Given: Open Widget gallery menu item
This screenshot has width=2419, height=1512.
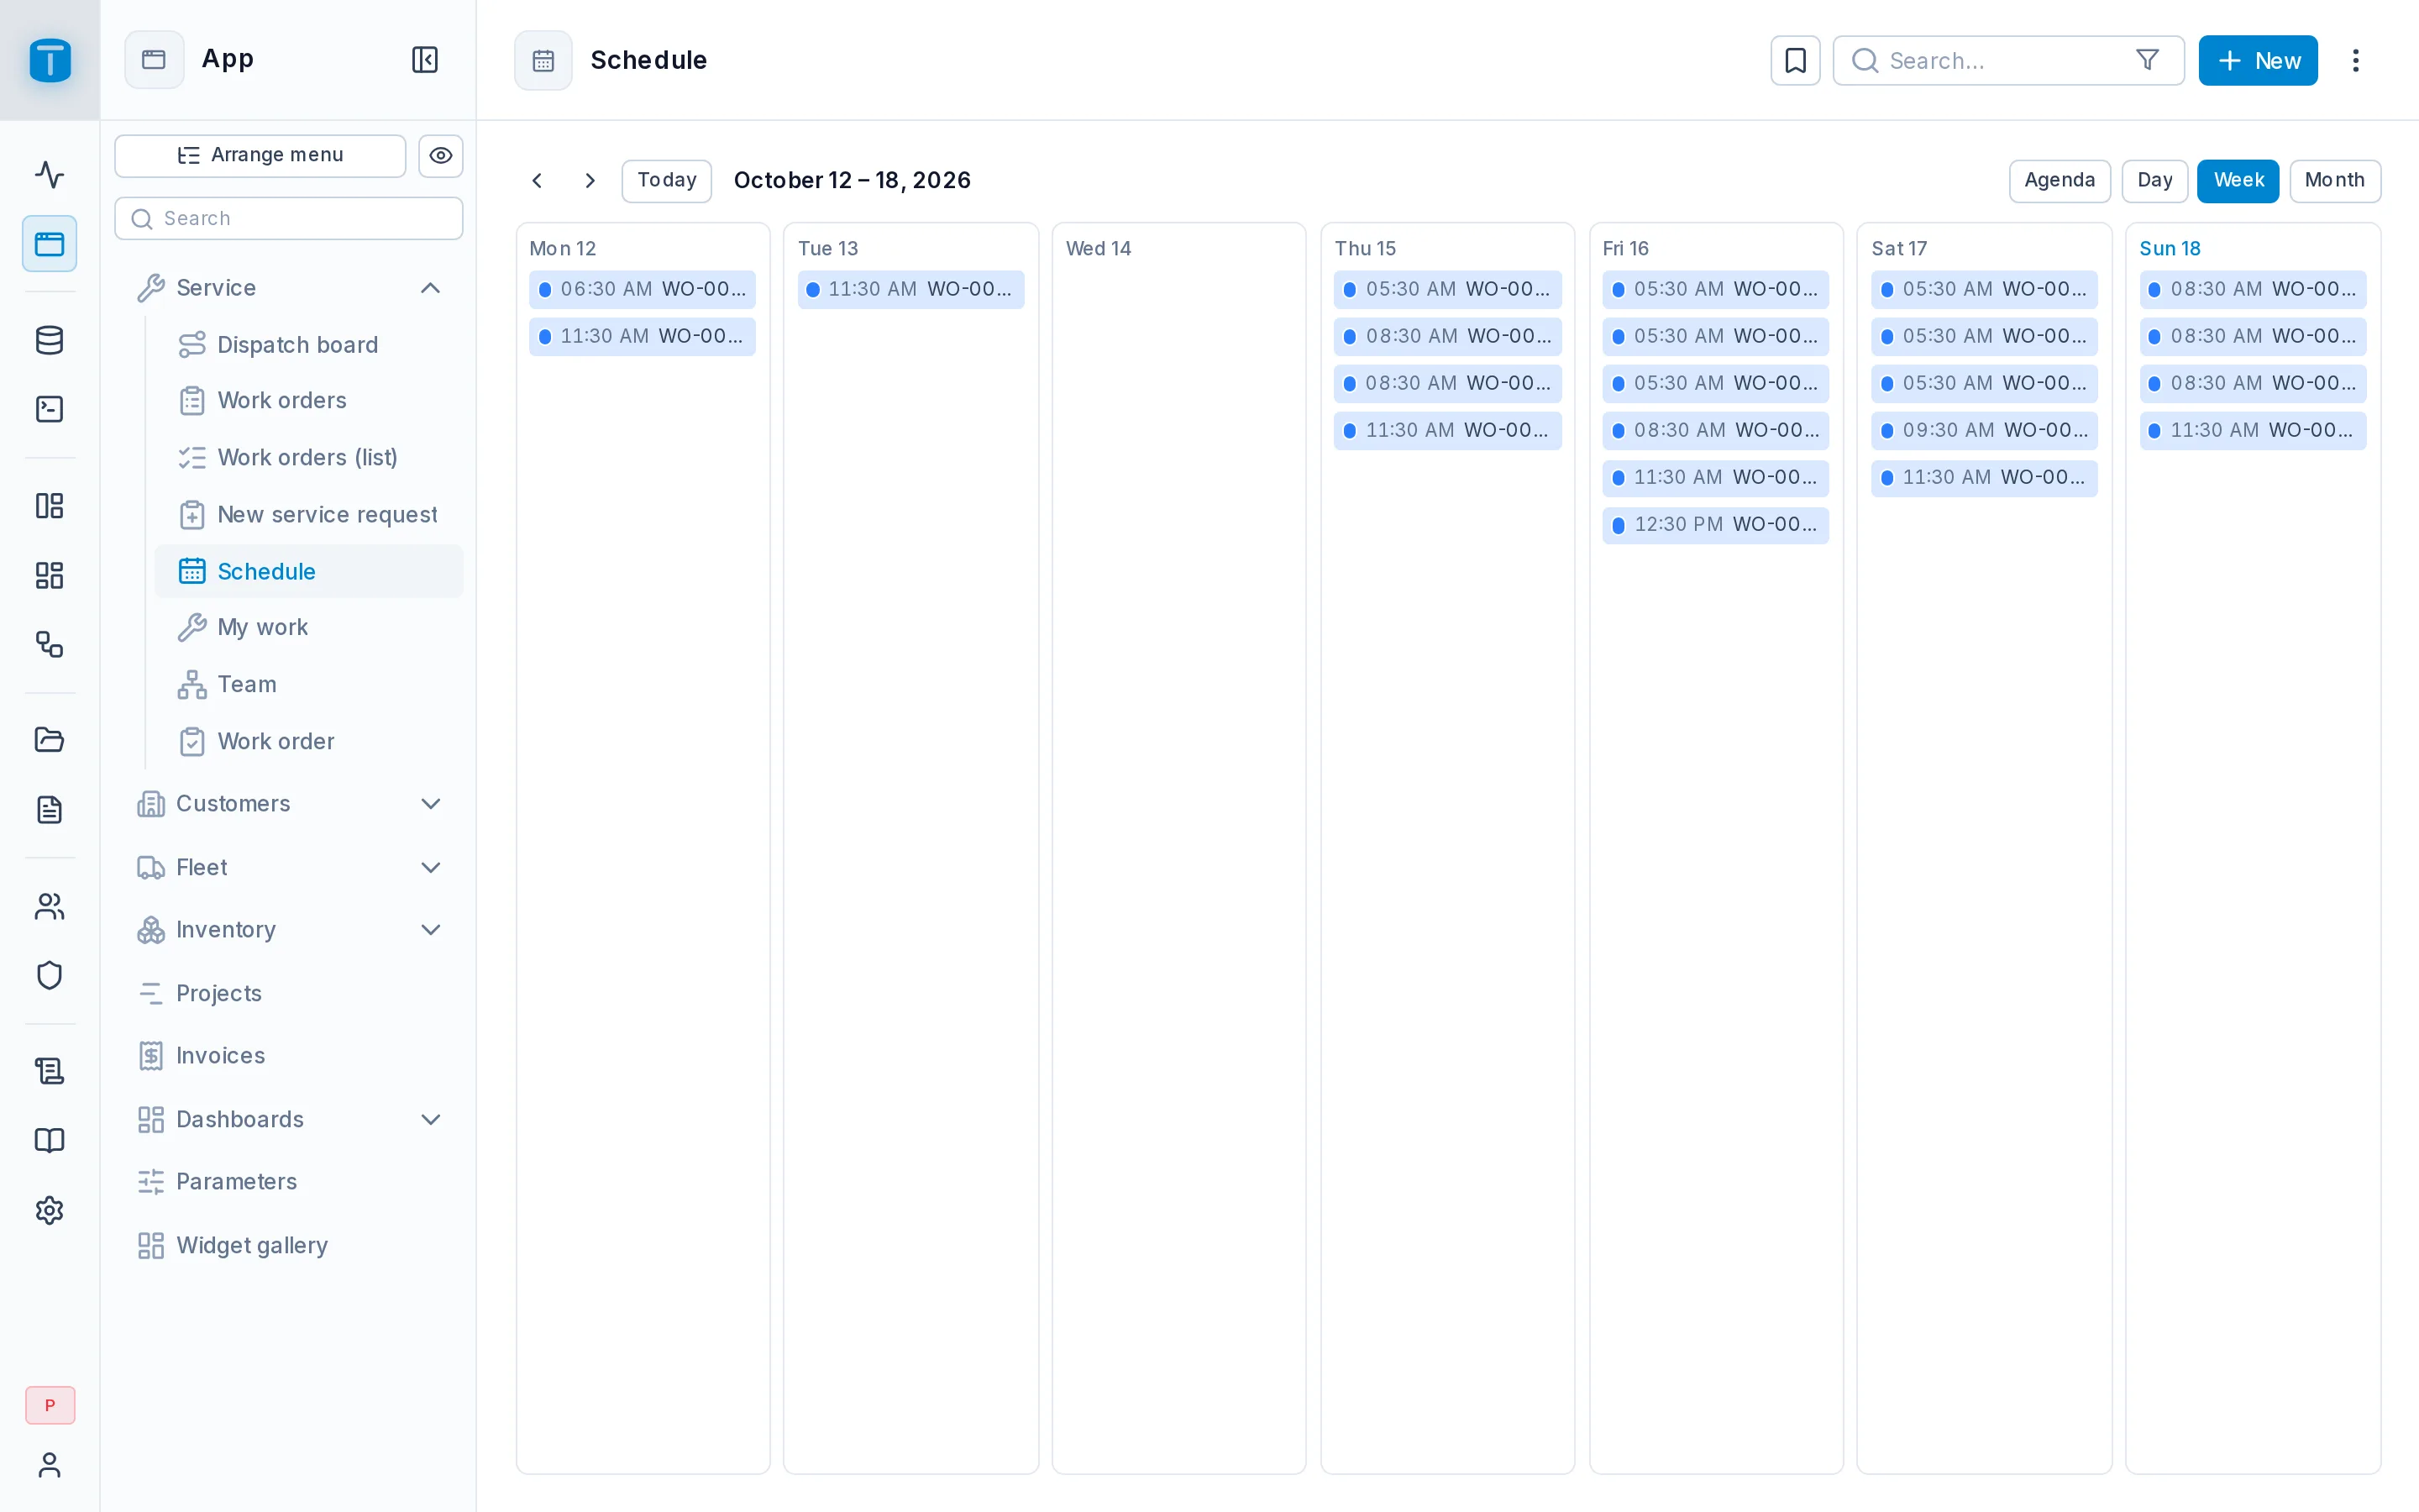Looking at the screenshot, I should 289,1245.
